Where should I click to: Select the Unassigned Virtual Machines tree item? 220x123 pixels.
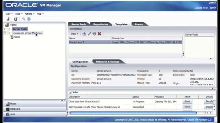[x=27, y=33]
